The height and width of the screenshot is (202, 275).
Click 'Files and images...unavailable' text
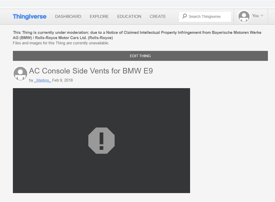pyautogui.click(x=61, y=43)
